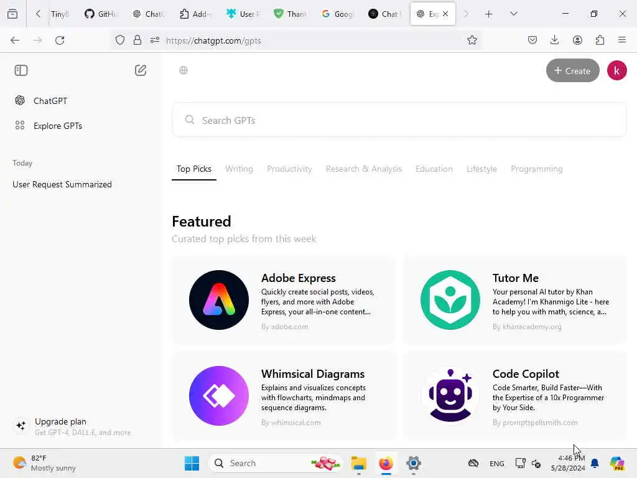
Task: Select the Top Picks category tab
Action: pos(194,169)
